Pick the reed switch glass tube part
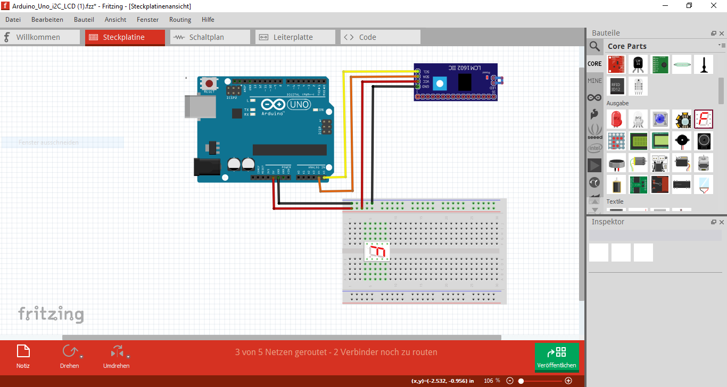 tap(681, 64)
